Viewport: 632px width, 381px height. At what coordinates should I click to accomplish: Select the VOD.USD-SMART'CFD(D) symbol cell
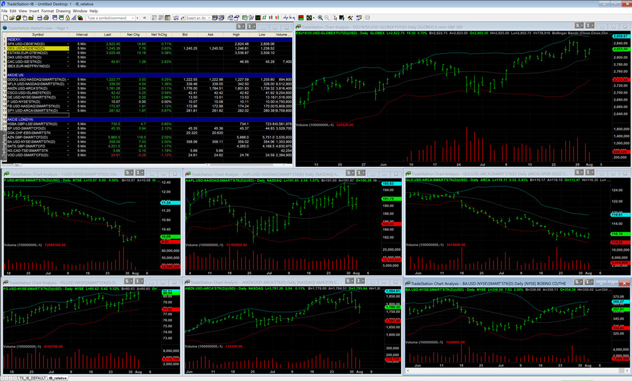pyautogui.click(x=38, y=155)
